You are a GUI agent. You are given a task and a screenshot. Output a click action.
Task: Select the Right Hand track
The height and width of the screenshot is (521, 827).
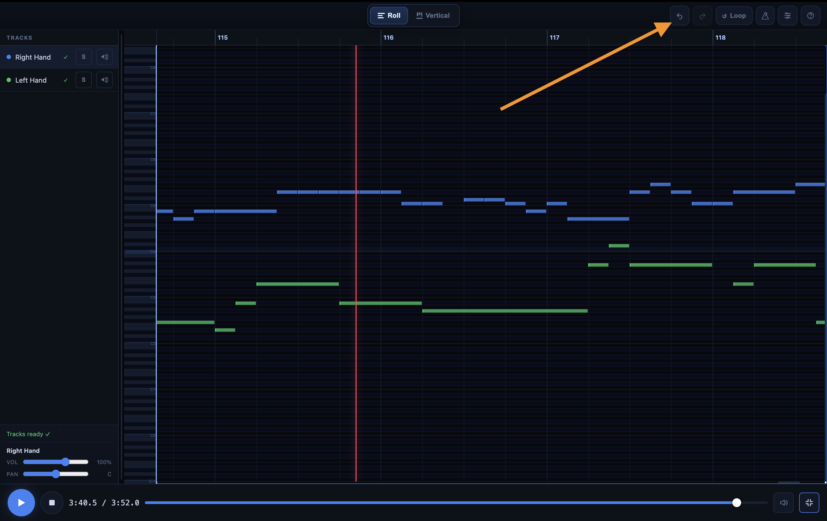click(33, 57)
